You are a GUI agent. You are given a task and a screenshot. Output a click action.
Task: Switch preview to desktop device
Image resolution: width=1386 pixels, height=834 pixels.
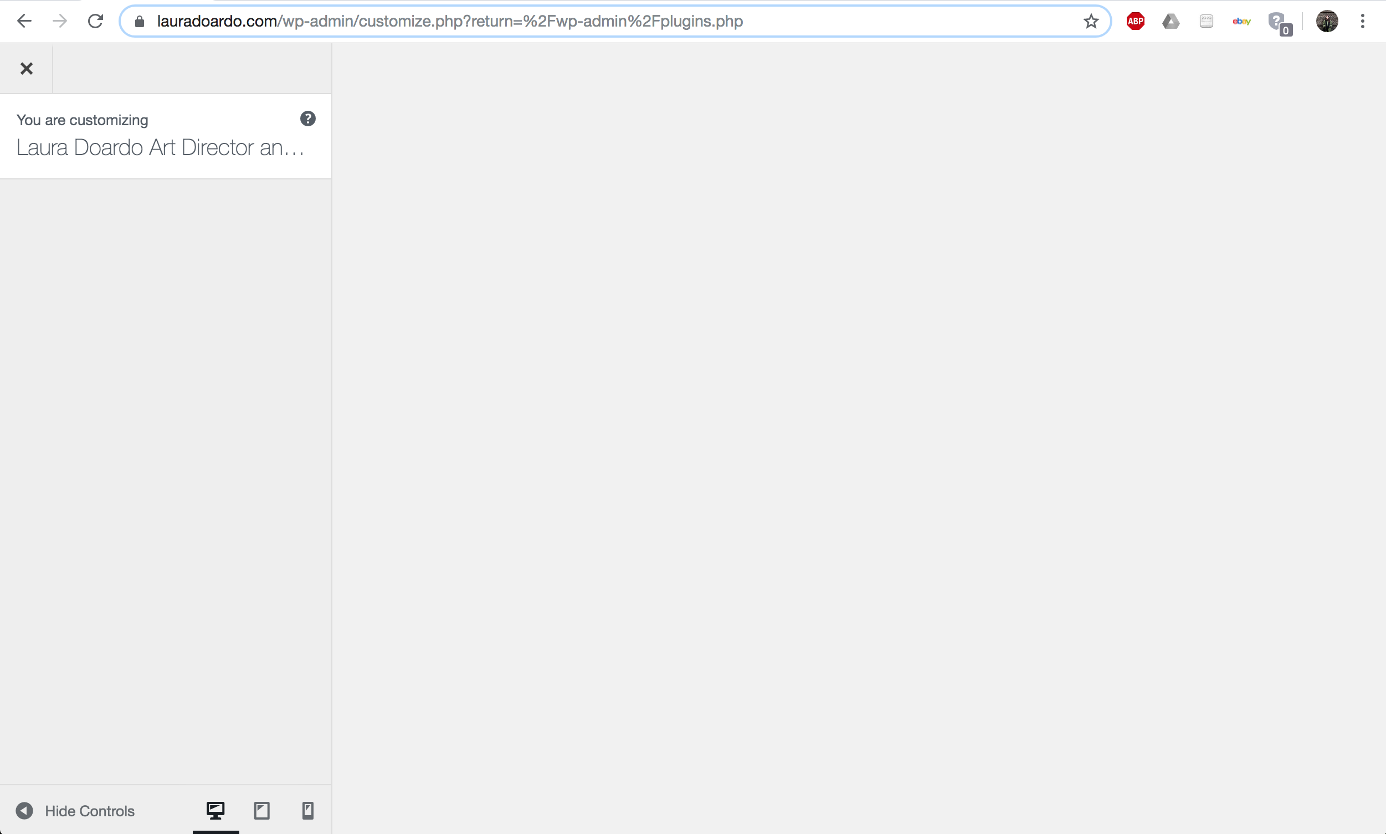tap(215, 810)
